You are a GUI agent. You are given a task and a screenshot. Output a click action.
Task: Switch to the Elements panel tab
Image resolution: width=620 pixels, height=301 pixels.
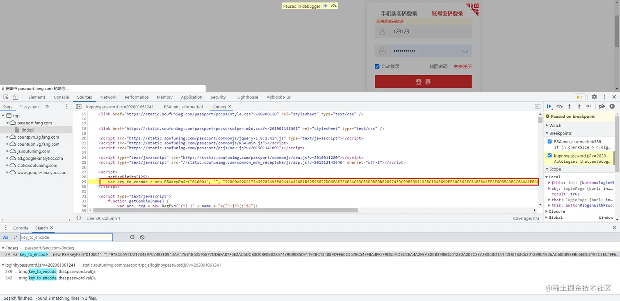(x=37, y=97)
